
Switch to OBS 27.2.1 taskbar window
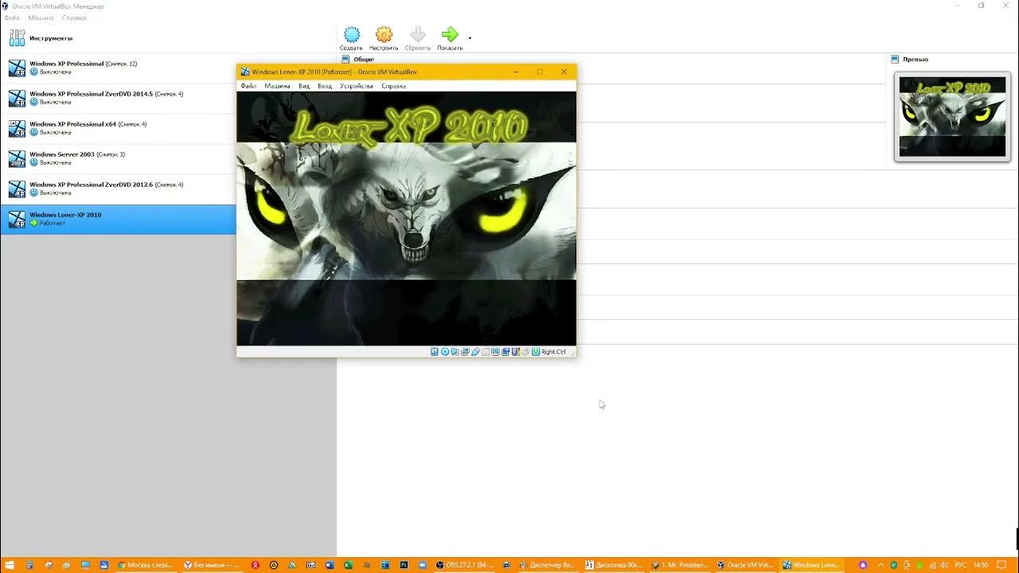pyautogui.click(x=465, y=565)
